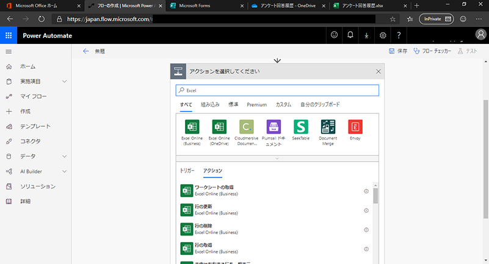Open the Microsoft Forms browser tab
This screenshot has height=264, width=489.
206,5
